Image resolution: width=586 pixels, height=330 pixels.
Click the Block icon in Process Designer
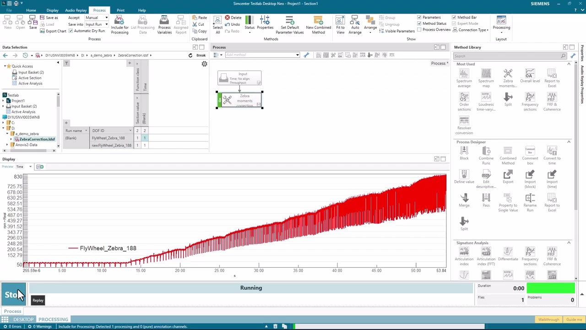pos(464,154)
